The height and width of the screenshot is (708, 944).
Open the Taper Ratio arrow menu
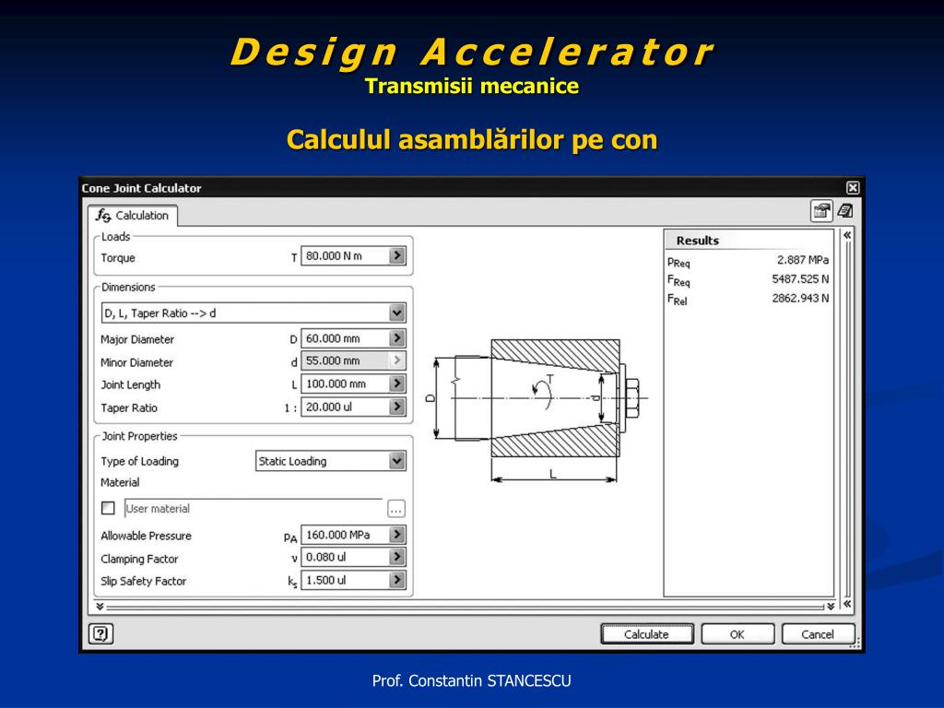coord(396,407)
